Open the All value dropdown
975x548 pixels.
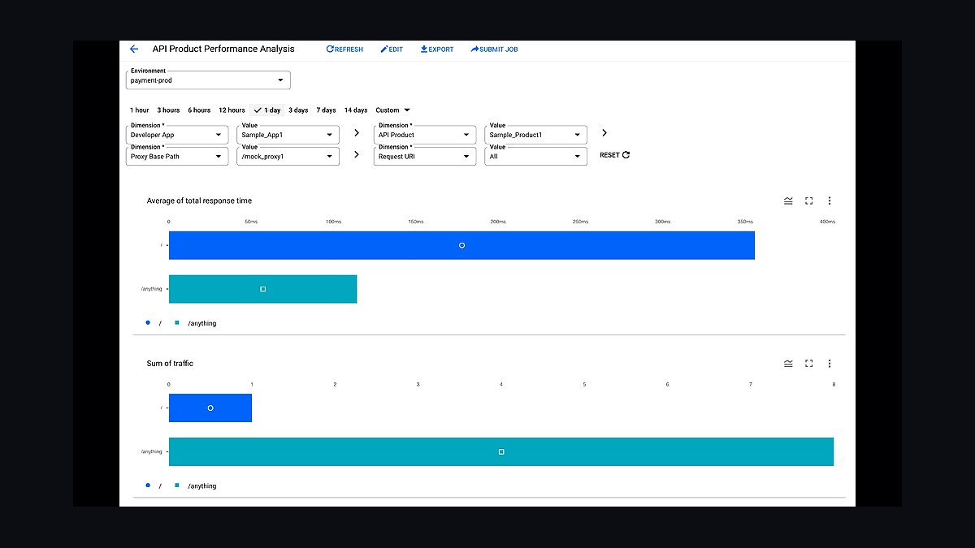point(535,156)
